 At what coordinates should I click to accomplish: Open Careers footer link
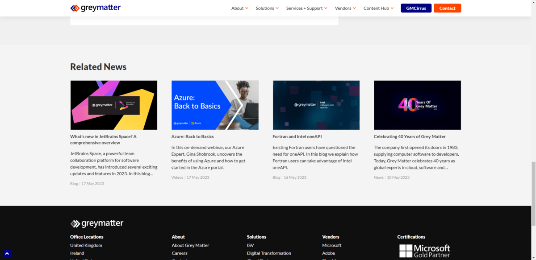(x=180, y=253)
